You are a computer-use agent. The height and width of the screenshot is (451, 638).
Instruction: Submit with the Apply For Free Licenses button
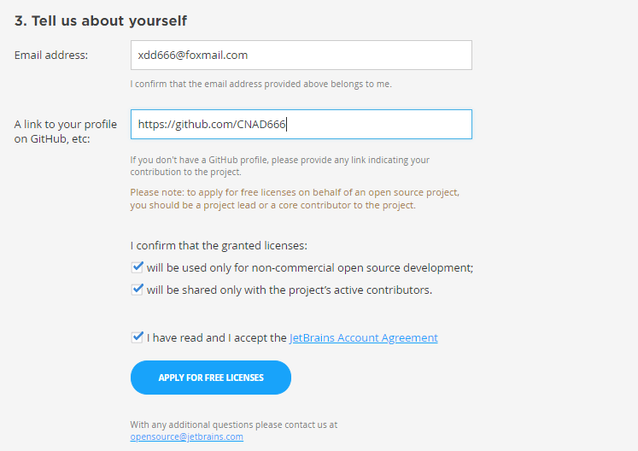click(x=211, y=378)
